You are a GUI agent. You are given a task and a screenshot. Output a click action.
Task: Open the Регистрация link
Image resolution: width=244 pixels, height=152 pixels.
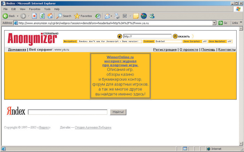click(165, 50)
